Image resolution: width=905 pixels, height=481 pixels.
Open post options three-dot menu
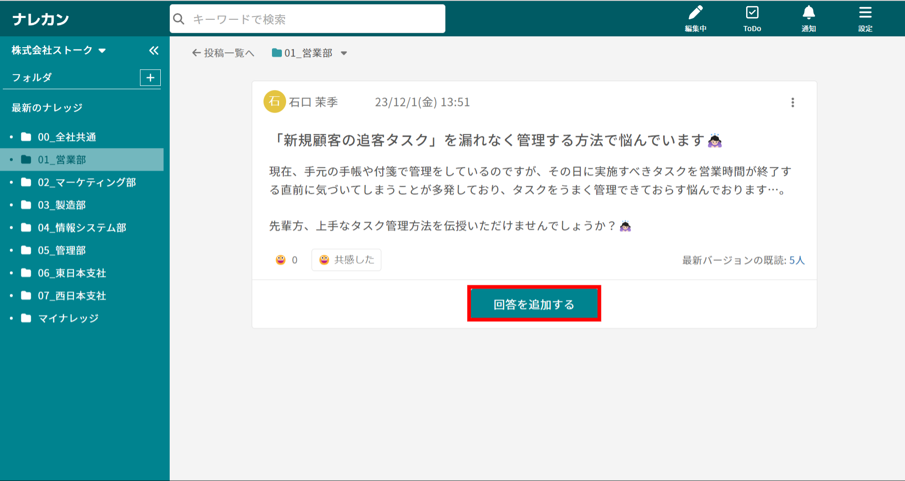tap(792, 103)
